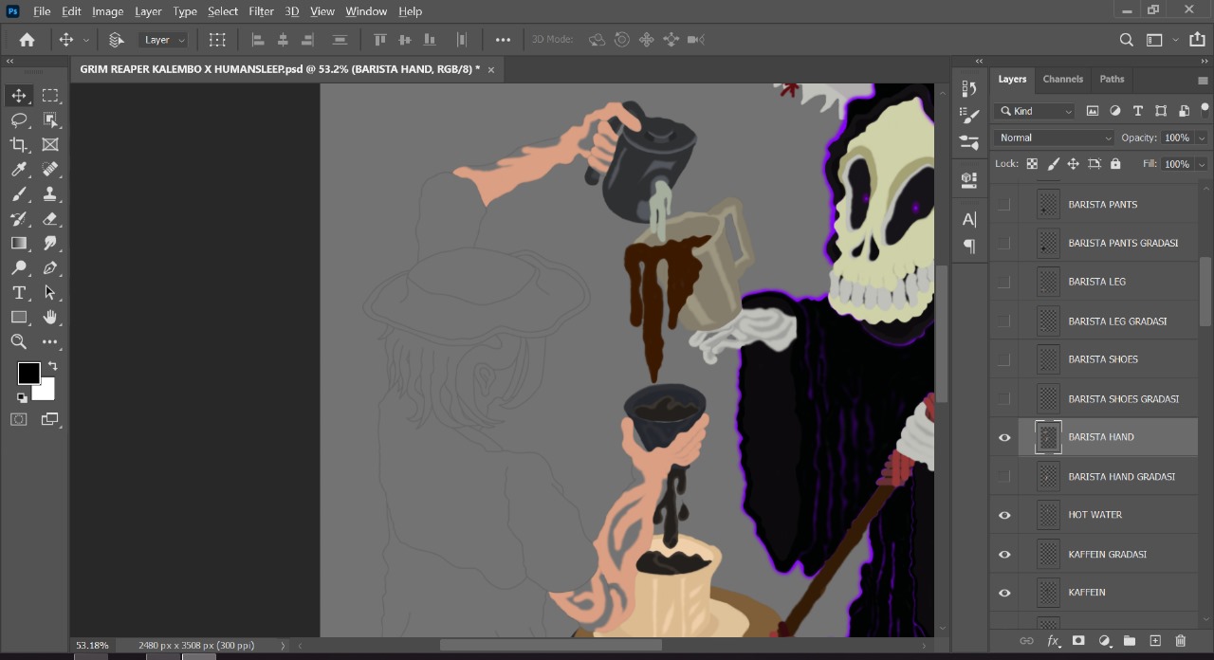This screenshot has width=1214, height=660.
Task: Open the layer blend mode dropdown
Action: click(1055, 137)
